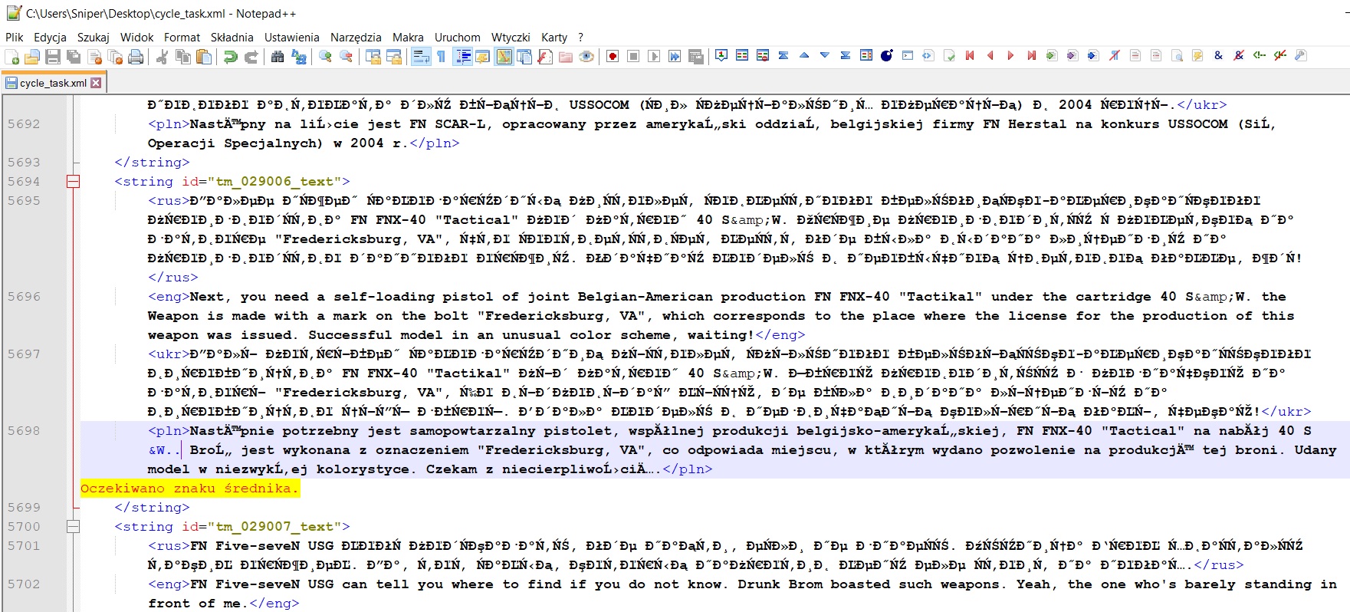Image resolution: width=1350 pixels, height=612 pixels.
Task: Open the Szukaj menu
Action: click(x=93, y=37)
